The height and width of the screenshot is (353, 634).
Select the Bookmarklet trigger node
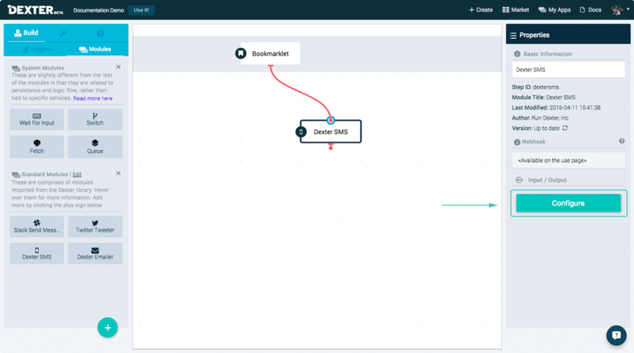pyautogui.click(x=270, y=53)
